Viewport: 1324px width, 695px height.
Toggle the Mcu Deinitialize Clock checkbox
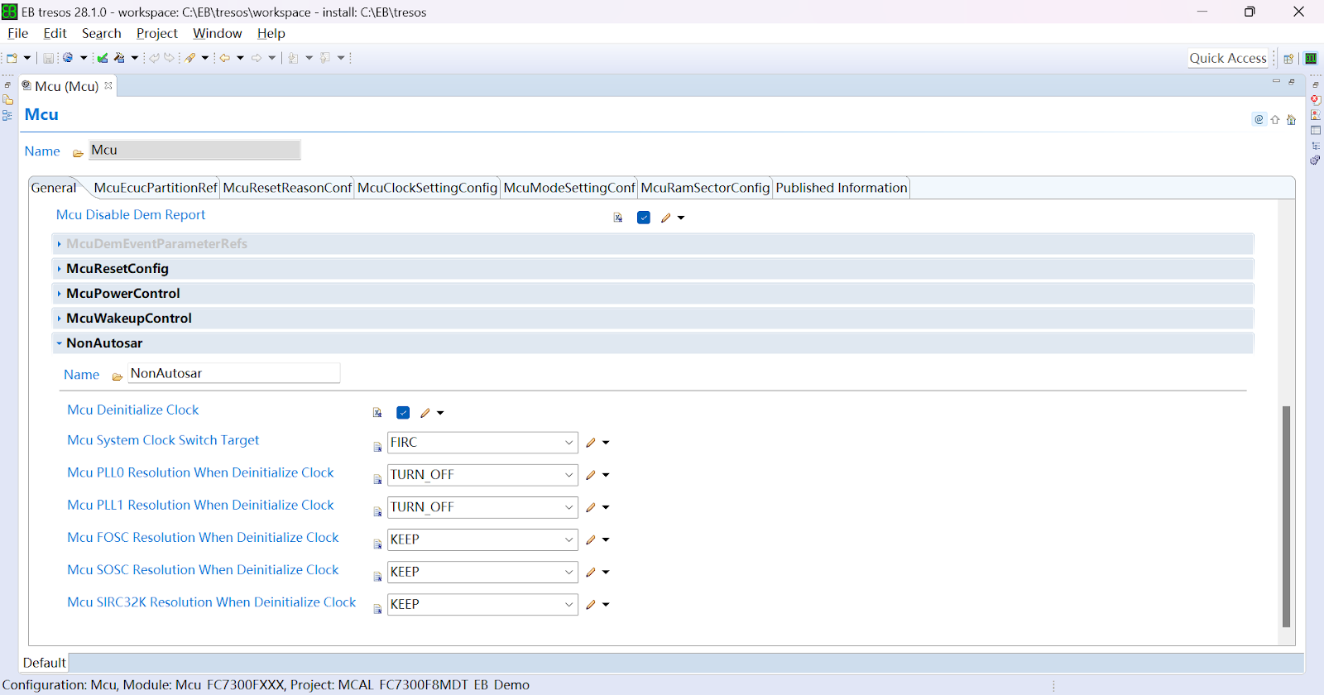tap(403, 413)
